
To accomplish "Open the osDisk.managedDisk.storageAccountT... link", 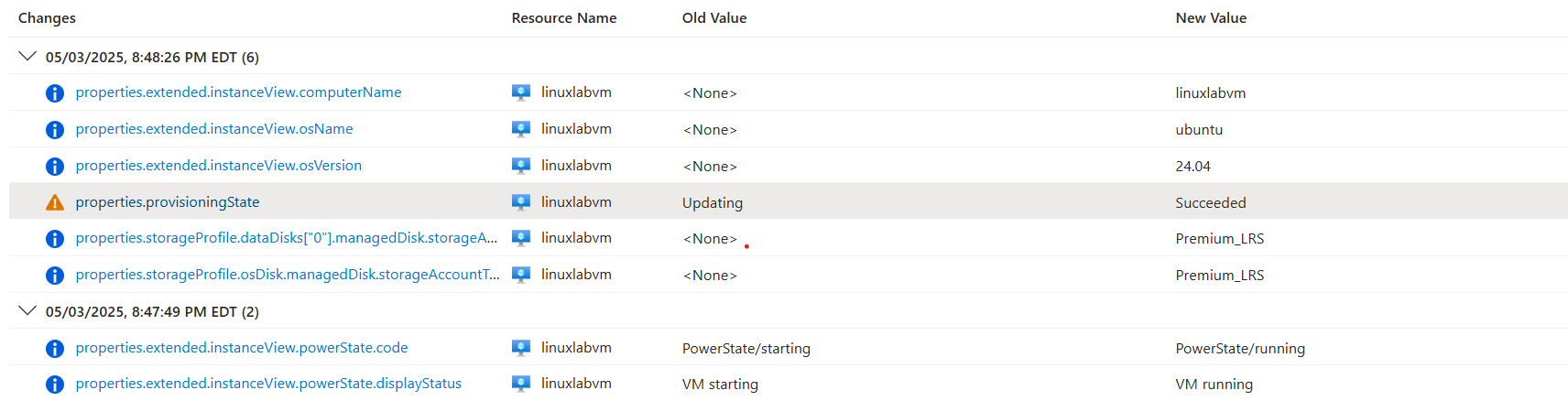I will pyautogui.click(x=288, y=275).
